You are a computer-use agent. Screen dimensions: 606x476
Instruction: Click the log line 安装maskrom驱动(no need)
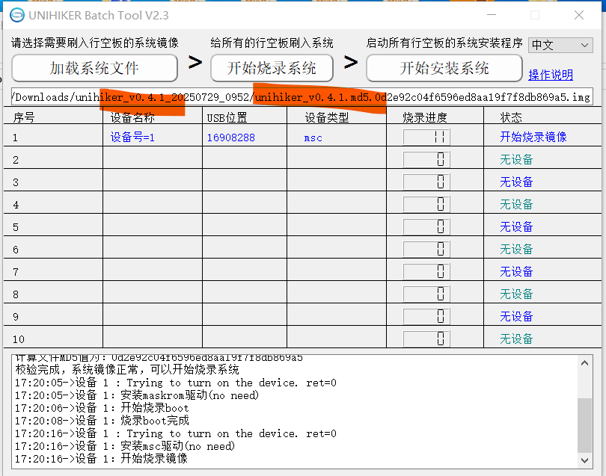(x=137, y=395)
